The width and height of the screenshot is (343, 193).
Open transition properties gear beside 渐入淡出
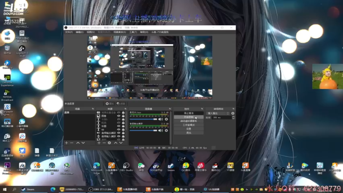point(233,113)
